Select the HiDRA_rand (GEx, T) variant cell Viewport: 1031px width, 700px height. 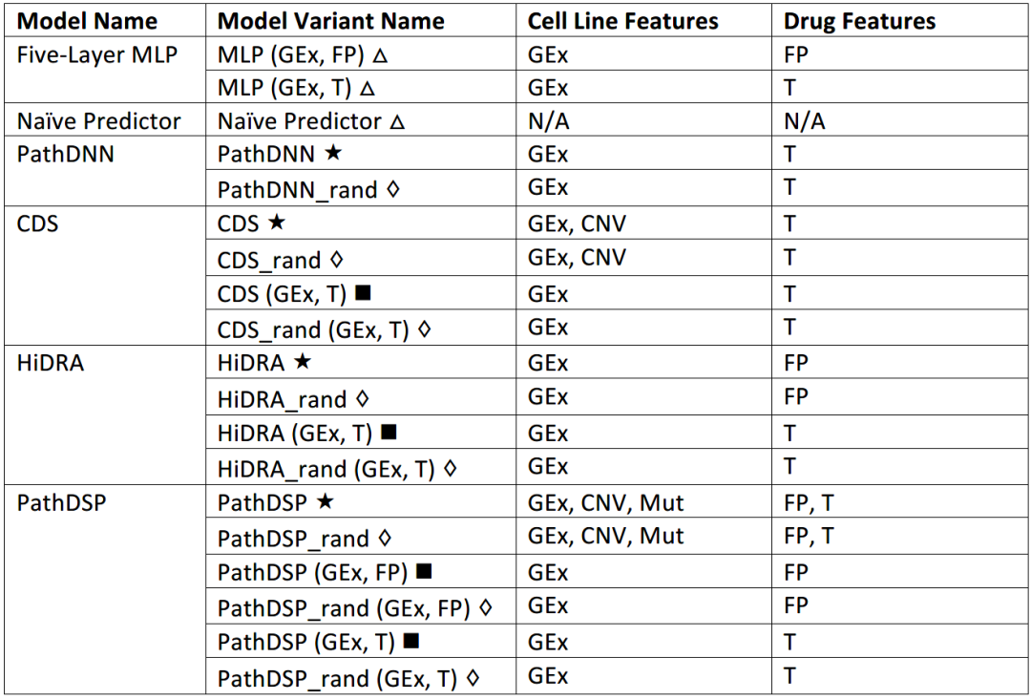click(361, 467)
